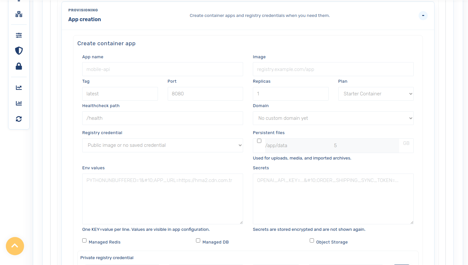Click the 'Create container apps and registry credentials' description

[x=260, y=15]
